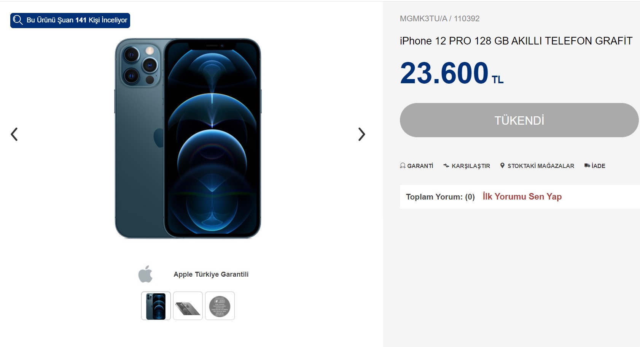Open STOKTAKİ MAĞAZALAR store list

pyautogui.click(x=541, y=166)
